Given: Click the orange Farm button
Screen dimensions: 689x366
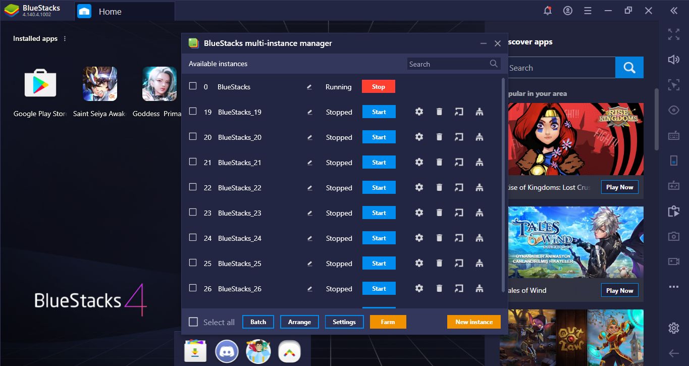Looking at the screenshot, I should [388, 322].
